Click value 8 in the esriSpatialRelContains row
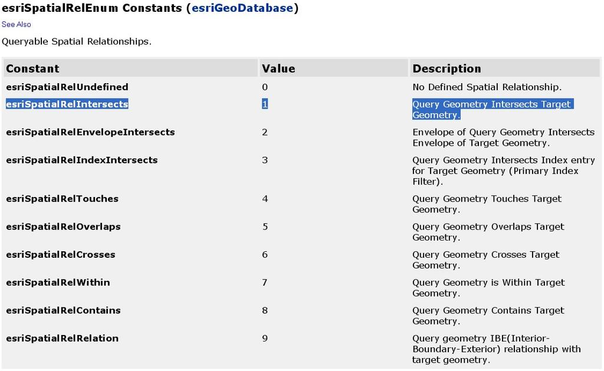Screen dimensions: 604x371 coord(265,310)
